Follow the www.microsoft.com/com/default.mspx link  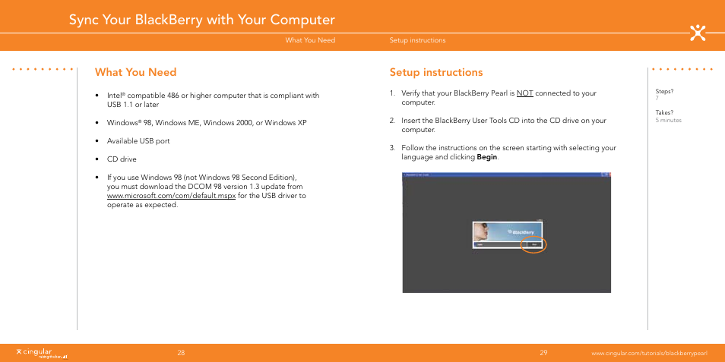(172, 196)
